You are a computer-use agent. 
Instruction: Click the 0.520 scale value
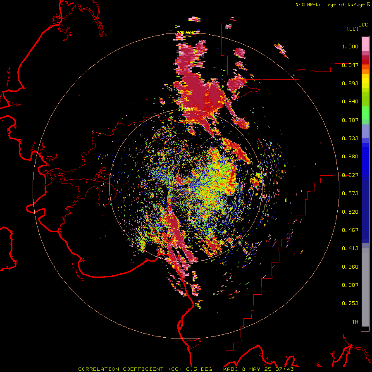[x=350, y=212]
